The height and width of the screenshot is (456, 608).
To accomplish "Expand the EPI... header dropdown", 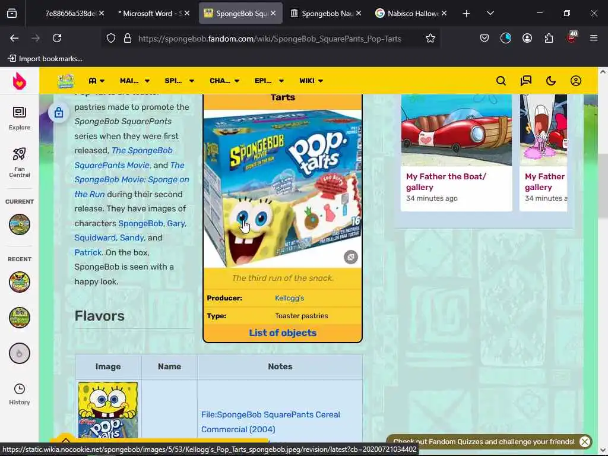I will (x=269, y=81).
